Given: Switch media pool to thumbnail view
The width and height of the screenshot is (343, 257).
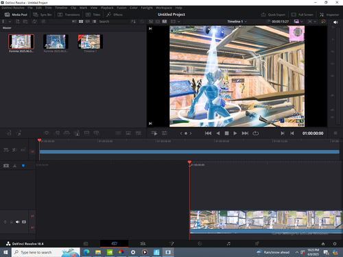Looking at the screenshot, I should tap(81, 21).
